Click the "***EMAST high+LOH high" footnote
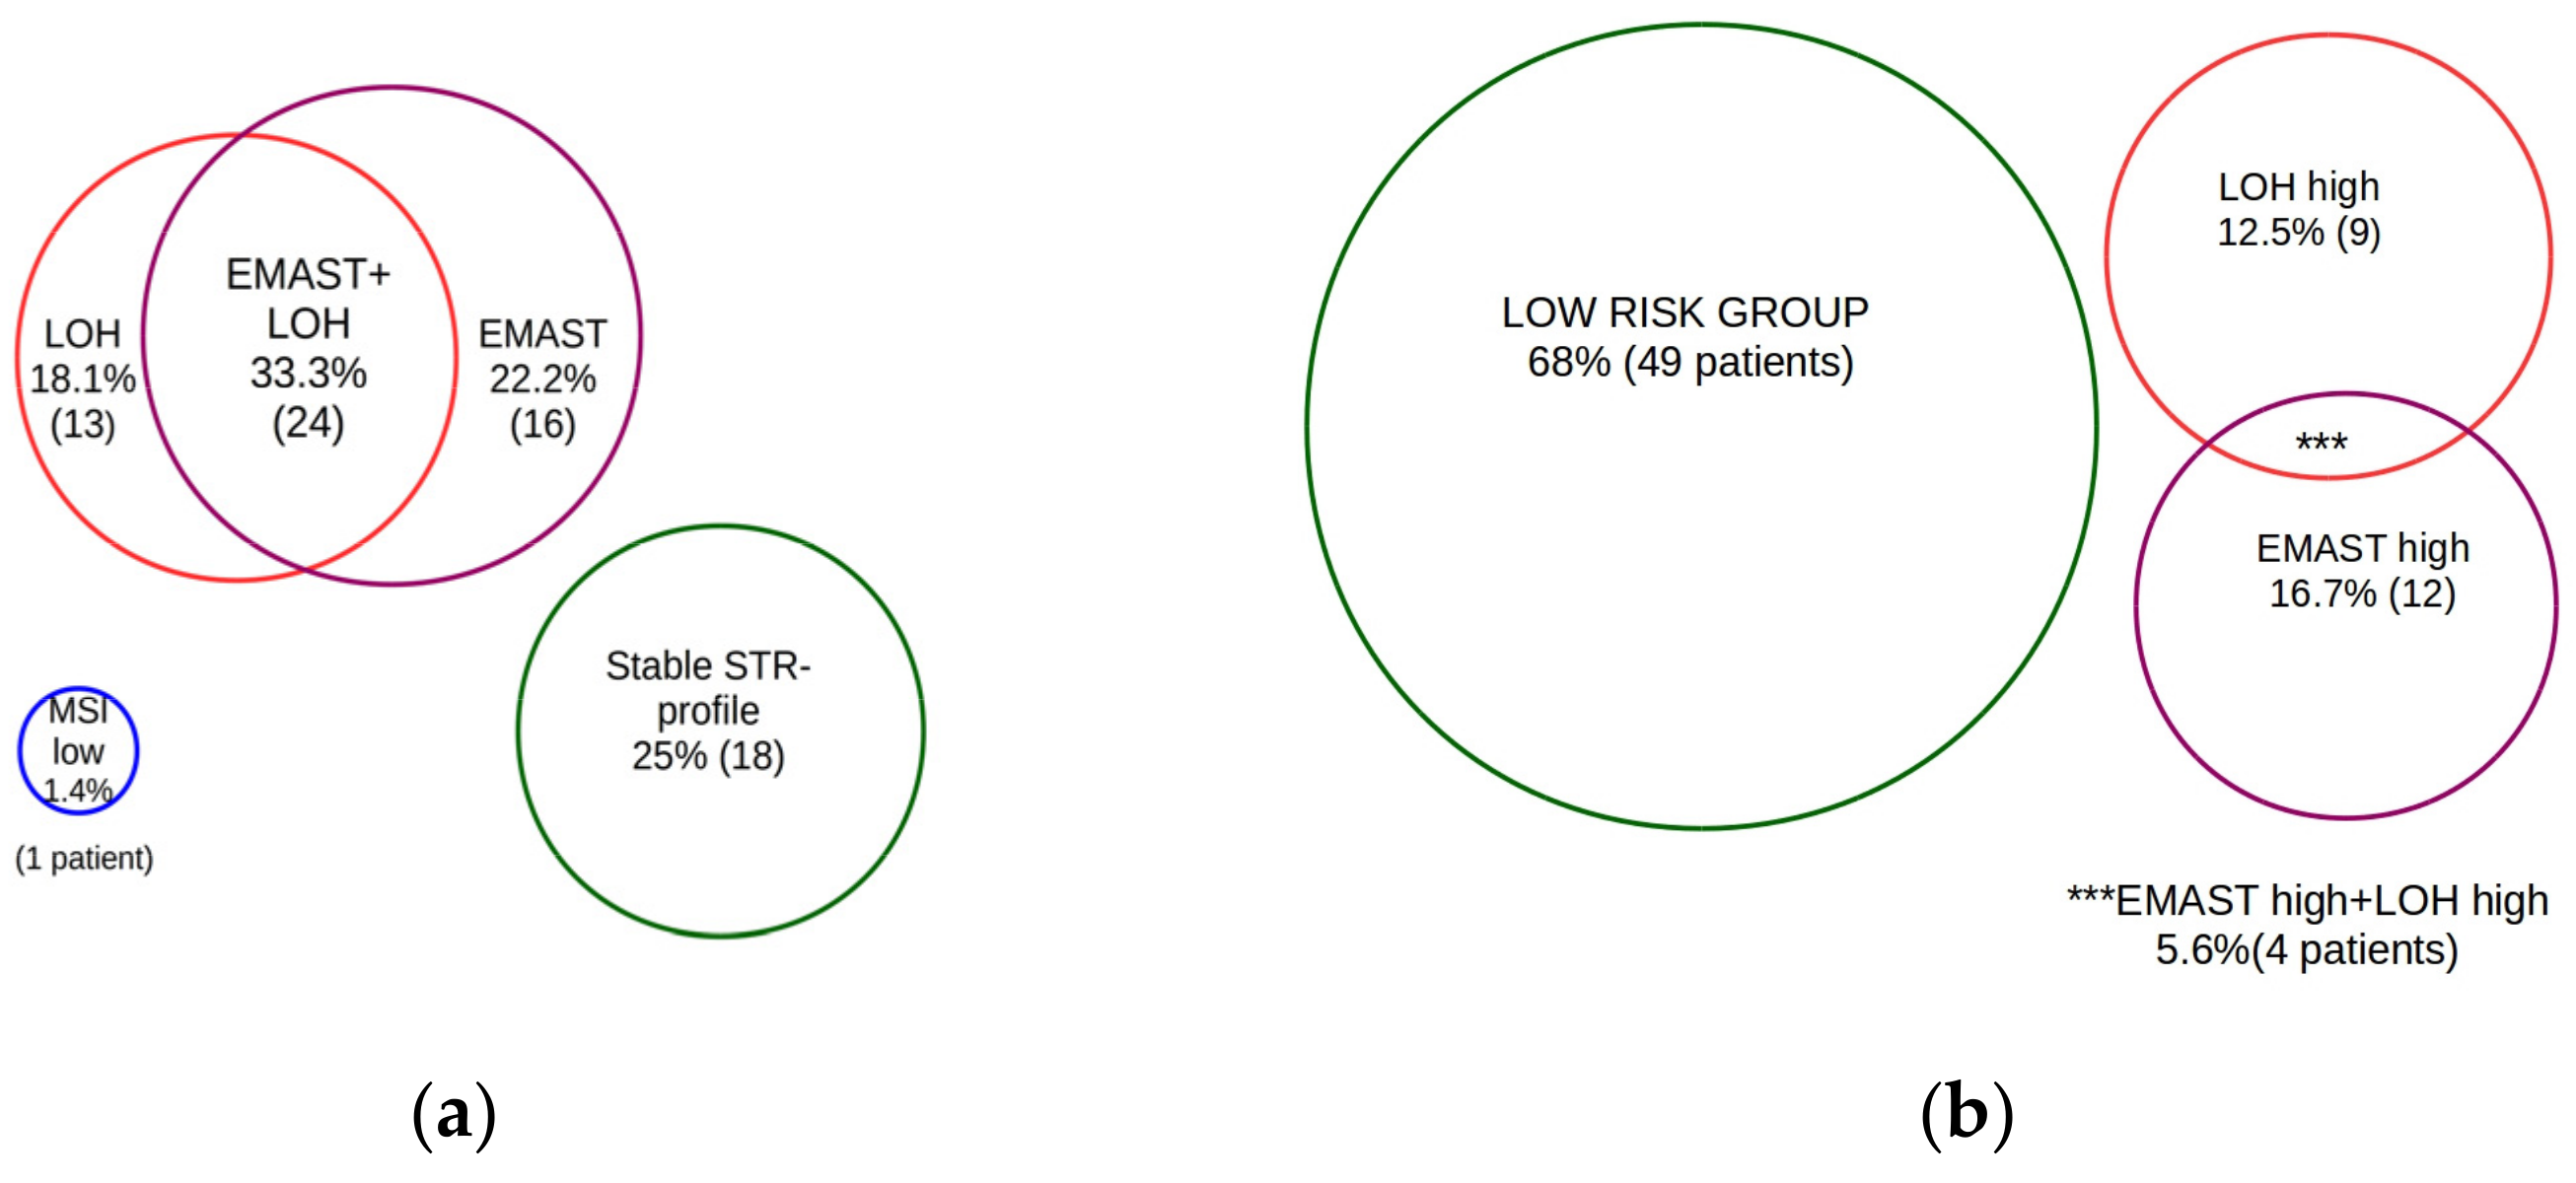2576x1183 pixels. [2307, 901]
